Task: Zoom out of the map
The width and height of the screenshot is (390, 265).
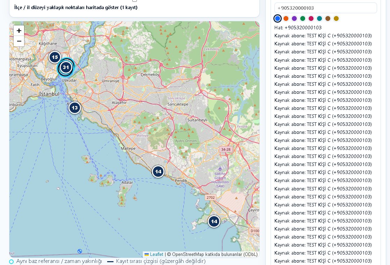Action: click(19, 41)
